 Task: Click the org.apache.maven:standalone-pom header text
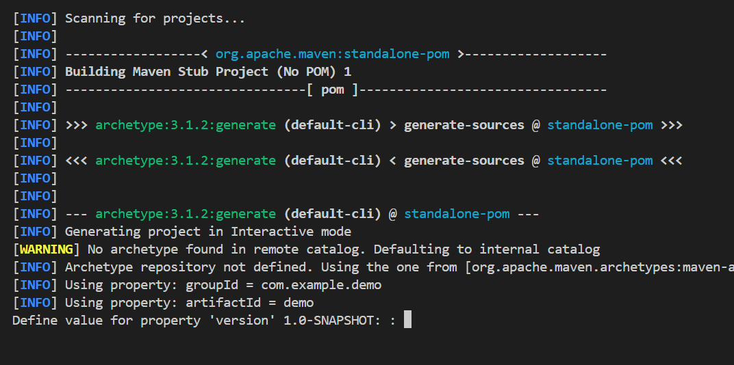point(333,54)
